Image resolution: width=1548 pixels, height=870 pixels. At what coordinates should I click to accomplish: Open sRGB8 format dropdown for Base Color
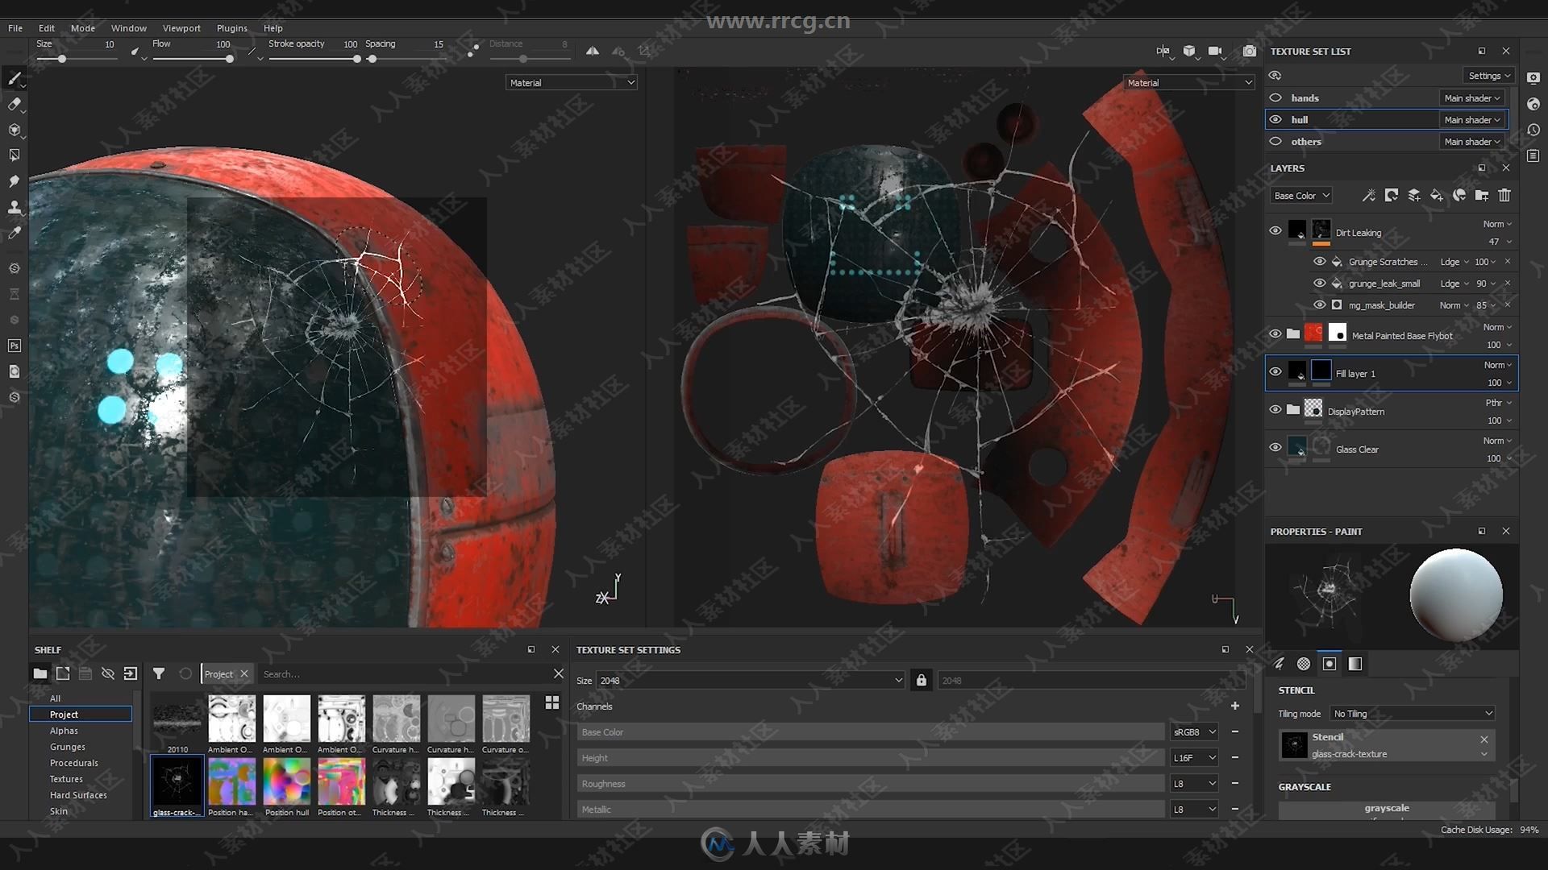point(1194,732)
